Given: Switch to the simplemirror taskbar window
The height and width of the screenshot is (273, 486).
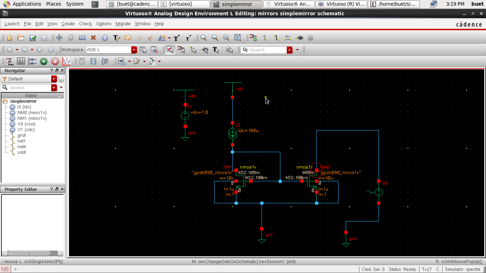Looking at the screenshot, I should 236,4.
